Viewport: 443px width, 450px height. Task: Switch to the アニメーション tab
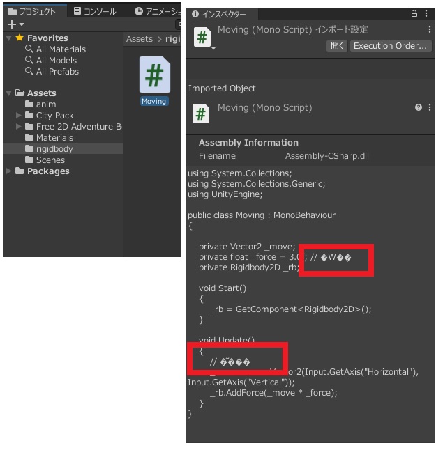pos(157,11)
